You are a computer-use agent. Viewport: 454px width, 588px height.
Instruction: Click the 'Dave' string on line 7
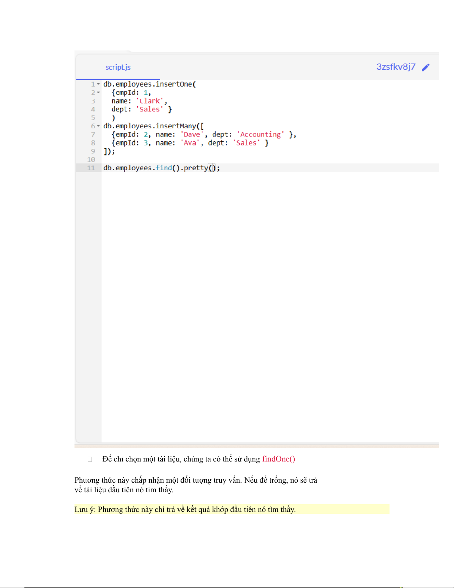[x=192, y=135]
